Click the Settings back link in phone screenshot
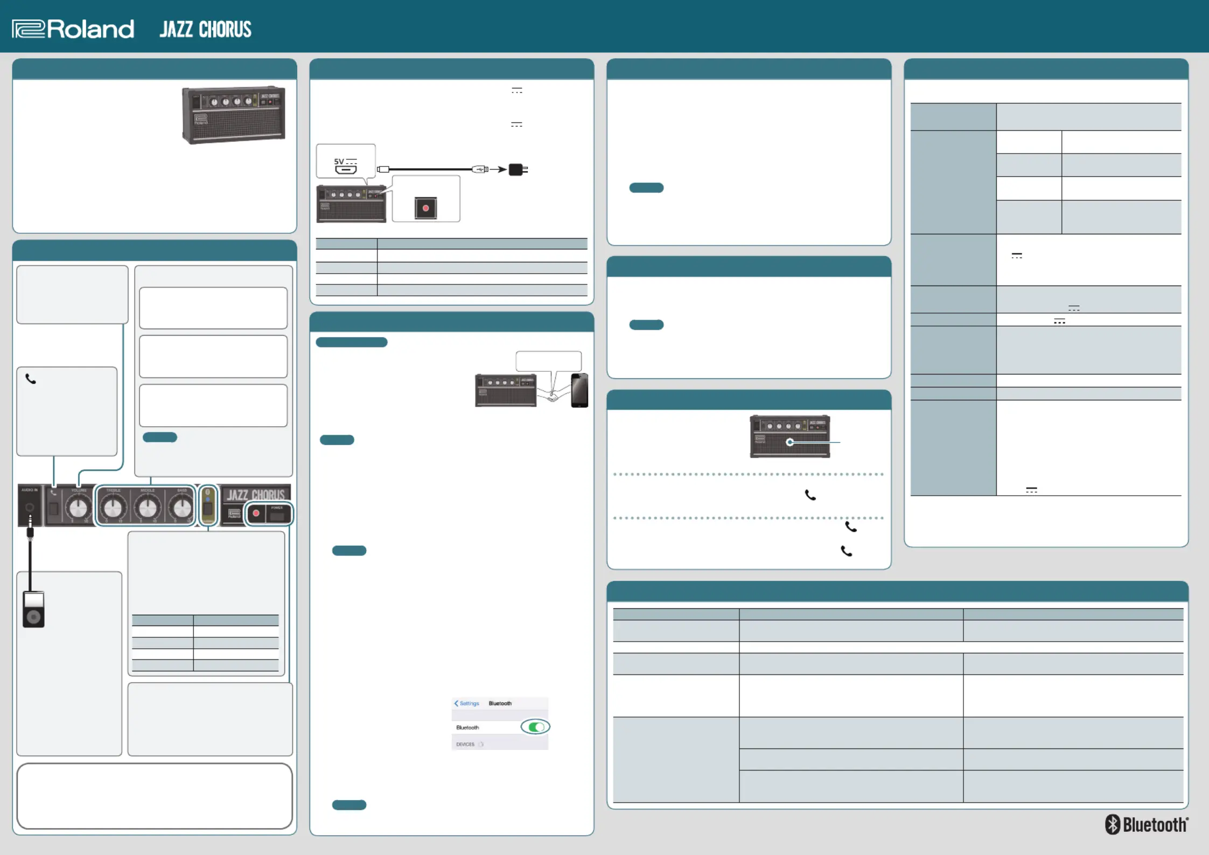1209x855 pixels. coord(466,703)
